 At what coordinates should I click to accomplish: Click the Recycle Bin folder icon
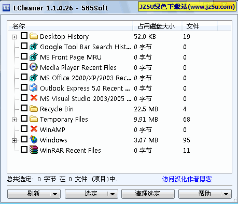click(x=34, y=109)
